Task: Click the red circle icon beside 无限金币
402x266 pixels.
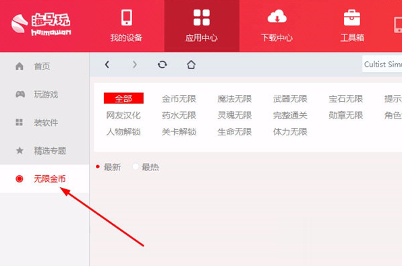Action: click(x=20, y=178)
